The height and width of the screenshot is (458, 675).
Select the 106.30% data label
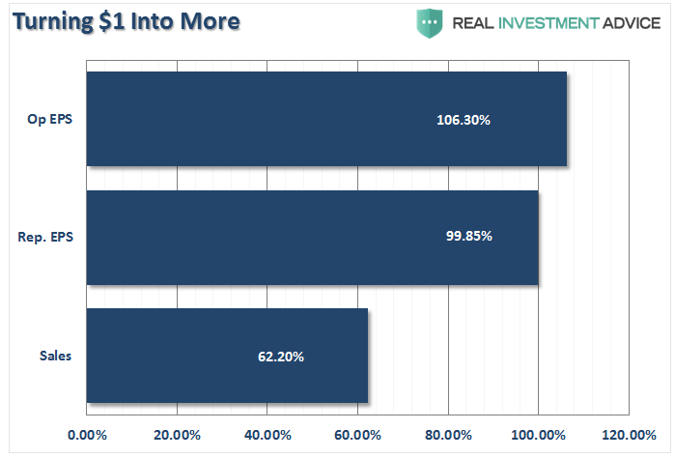[x=464, y=121]
